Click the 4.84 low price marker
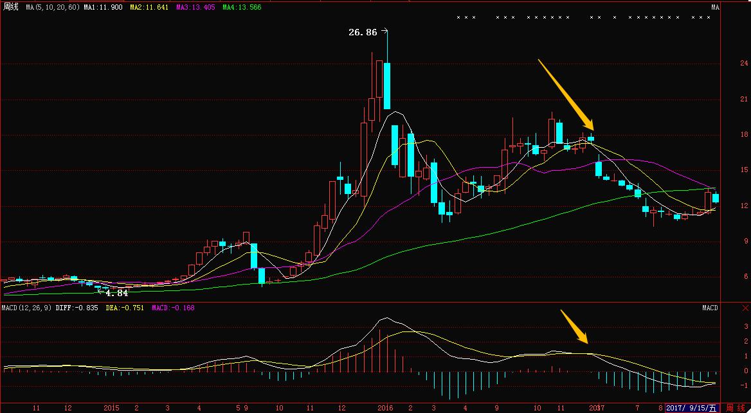This screenshot has height=413, width=751. [x=114, y=293]
